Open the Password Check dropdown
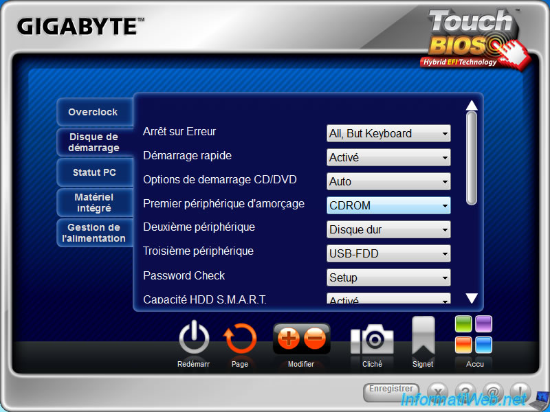This screenshot has height=412, width=550. (388, 277)
